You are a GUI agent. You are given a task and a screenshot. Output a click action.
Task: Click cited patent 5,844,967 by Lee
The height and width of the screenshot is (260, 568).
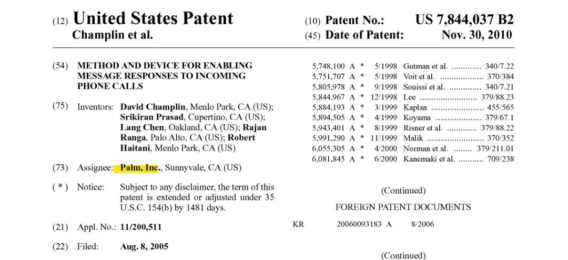tap(328, 97)
